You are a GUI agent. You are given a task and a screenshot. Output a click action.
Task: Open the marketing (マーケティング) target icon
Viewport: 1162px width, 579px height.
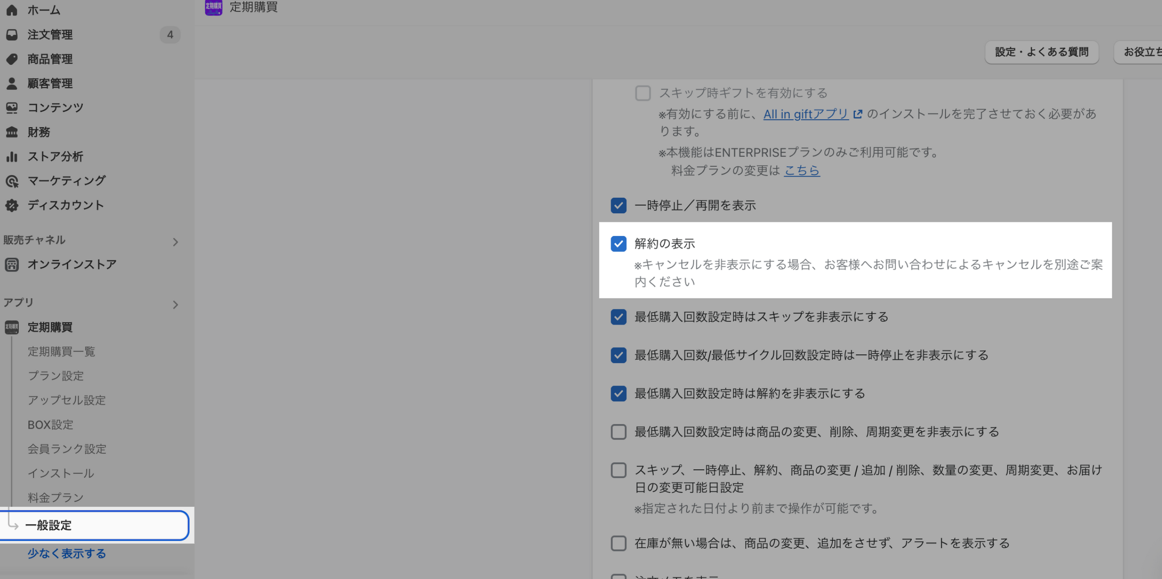(x=12, y=181)
